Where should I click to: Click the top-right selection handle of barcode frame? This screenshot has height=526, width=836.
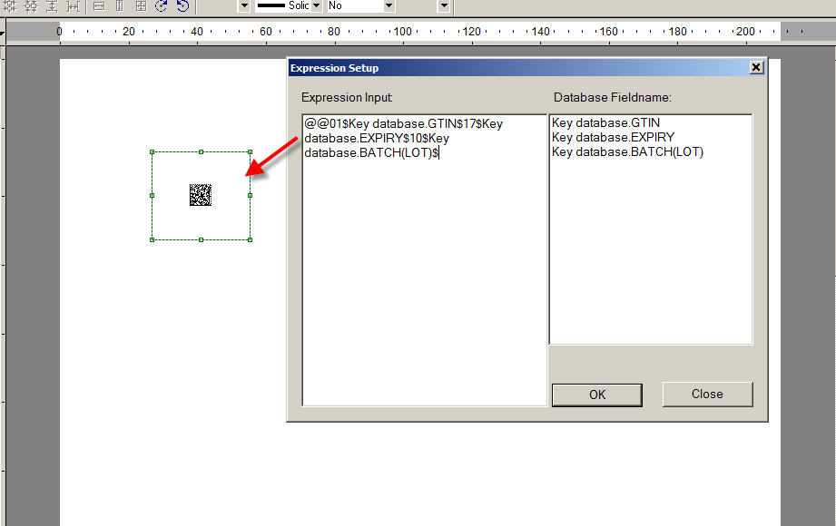tap(250, 151)
